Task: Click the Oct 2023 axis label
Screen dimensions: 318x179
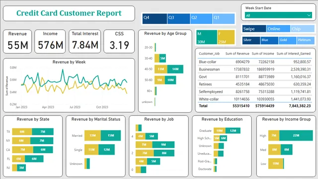Action: (102, 107)
